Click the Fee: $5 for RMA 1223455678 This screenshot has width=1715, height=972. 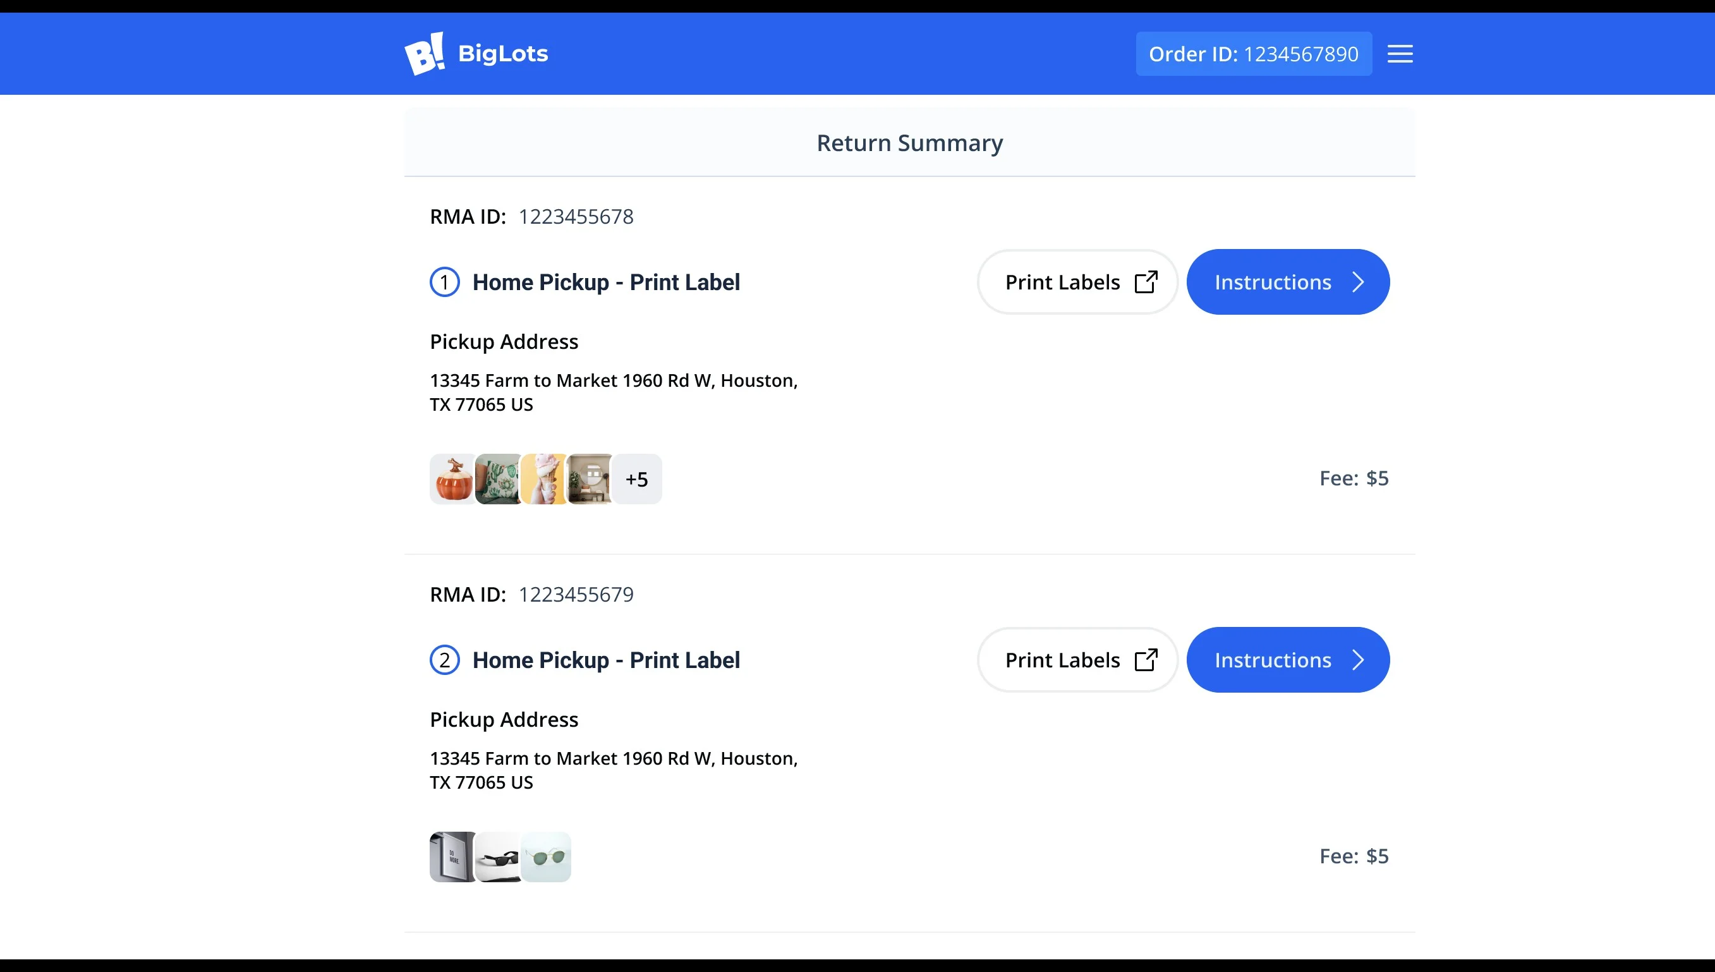1354,478
